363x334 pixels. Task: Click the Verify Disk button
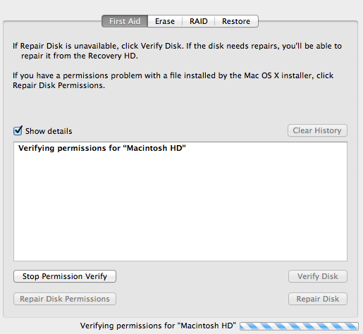tap(318, 276)
